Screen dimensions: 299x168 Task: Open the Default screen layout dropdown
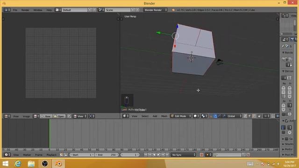75,10
